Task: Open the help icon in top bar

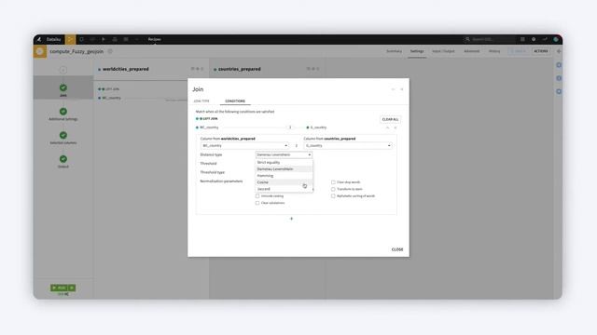Action: click(x=534, y=39)
